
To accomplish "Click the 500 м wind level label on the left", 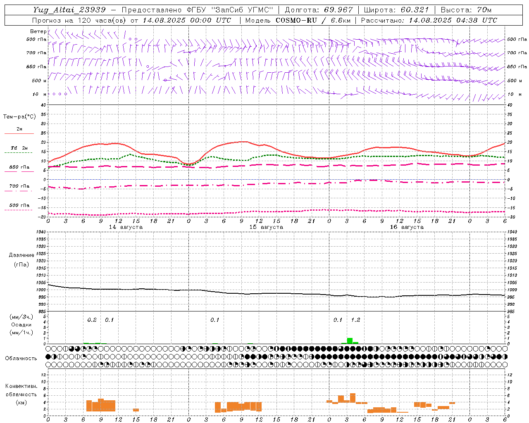I will click(x=39, y=81).
